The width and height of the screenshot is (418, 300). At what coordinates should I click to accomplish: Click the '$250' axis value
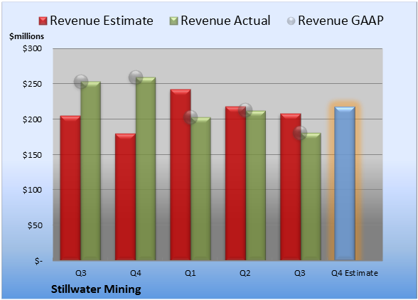point(32,84)
